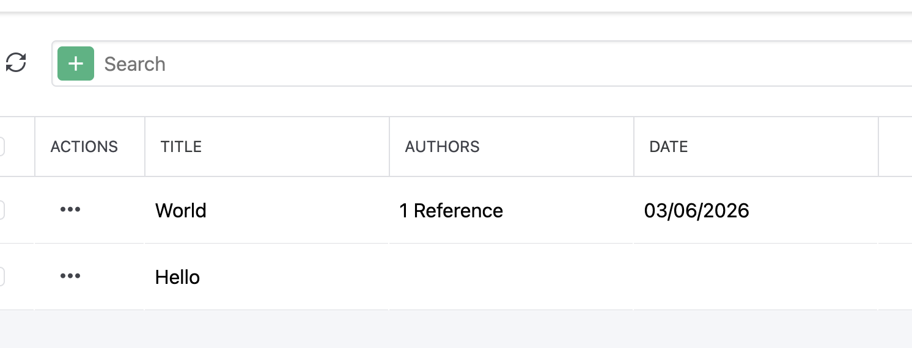The image size is (912, 348).
Task: Click the ACTIONS column header
Action: coord(84,147)
